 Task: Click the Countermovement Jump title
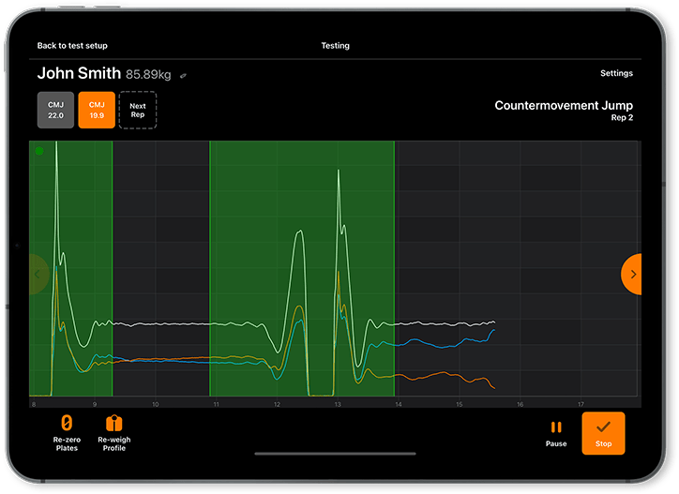(x=563, y=106)
